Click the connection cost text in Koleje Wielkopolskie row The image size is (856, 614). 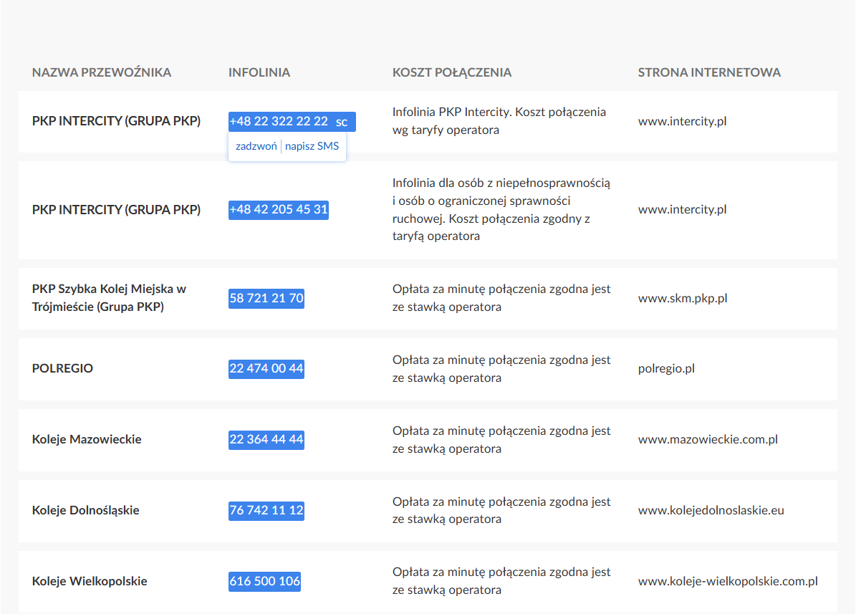pos(501,581)
